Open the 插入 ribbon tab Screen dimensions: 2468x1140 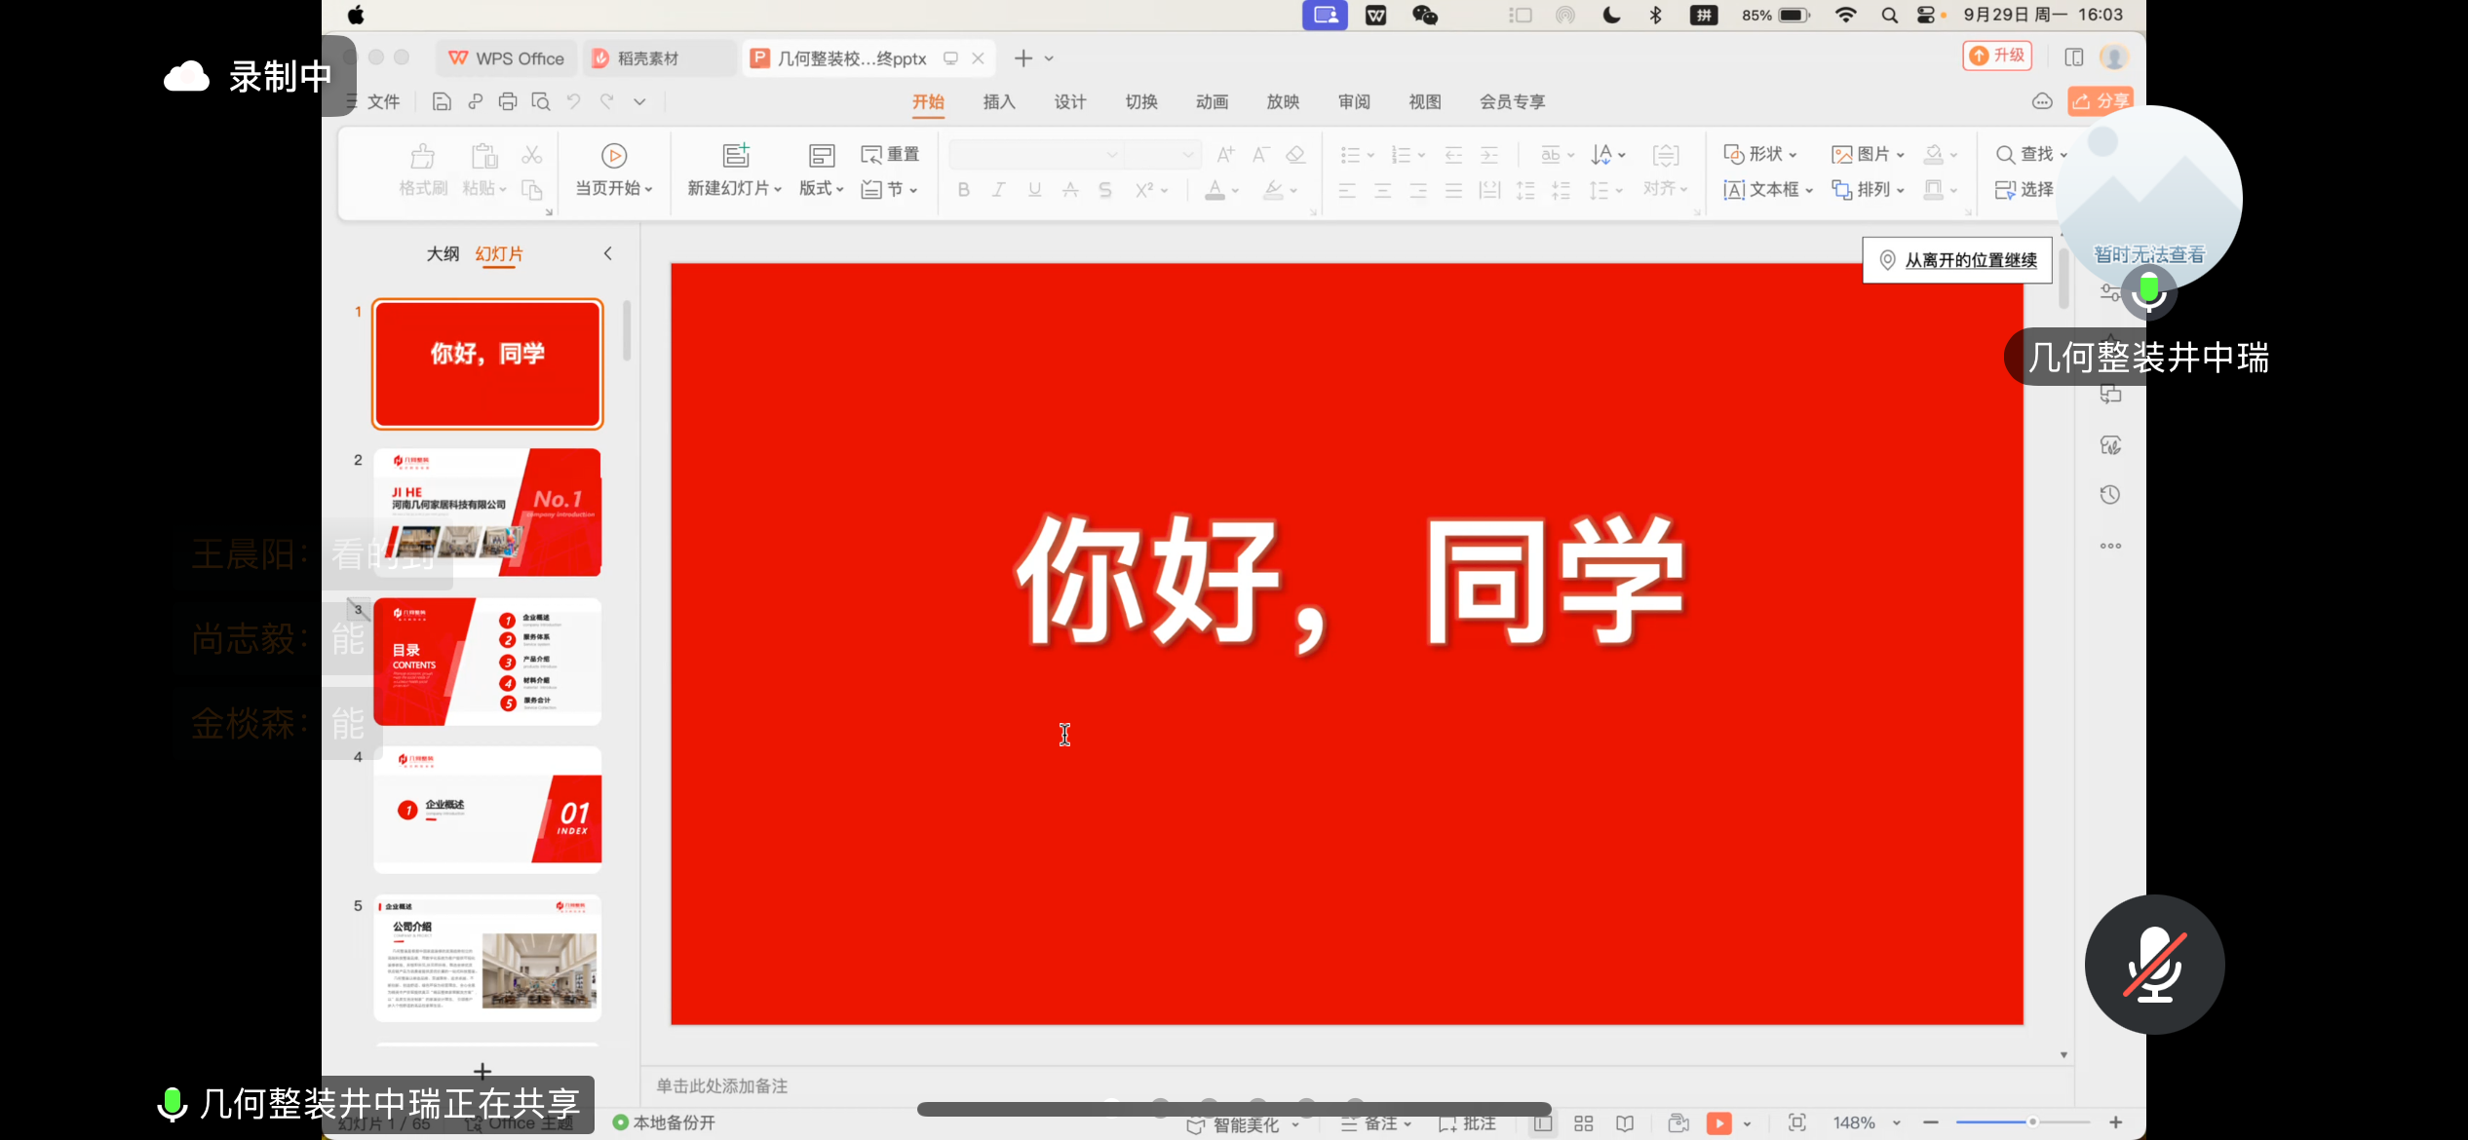coord(998,102)
